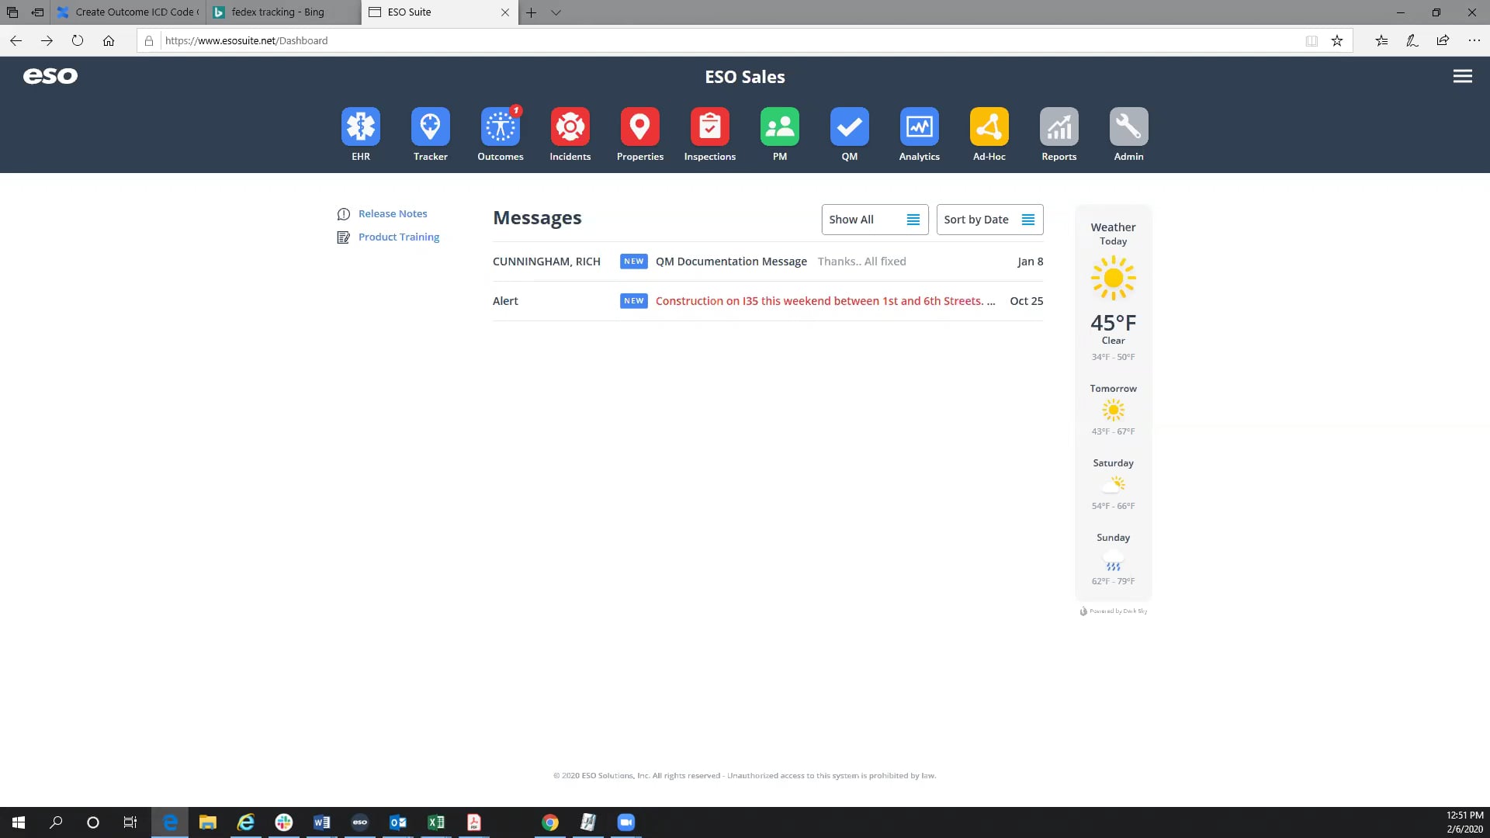The width and height of the screenshot is (1490, 838).
Task: Open the Windows Start menu
Action: tap(19, 822)
